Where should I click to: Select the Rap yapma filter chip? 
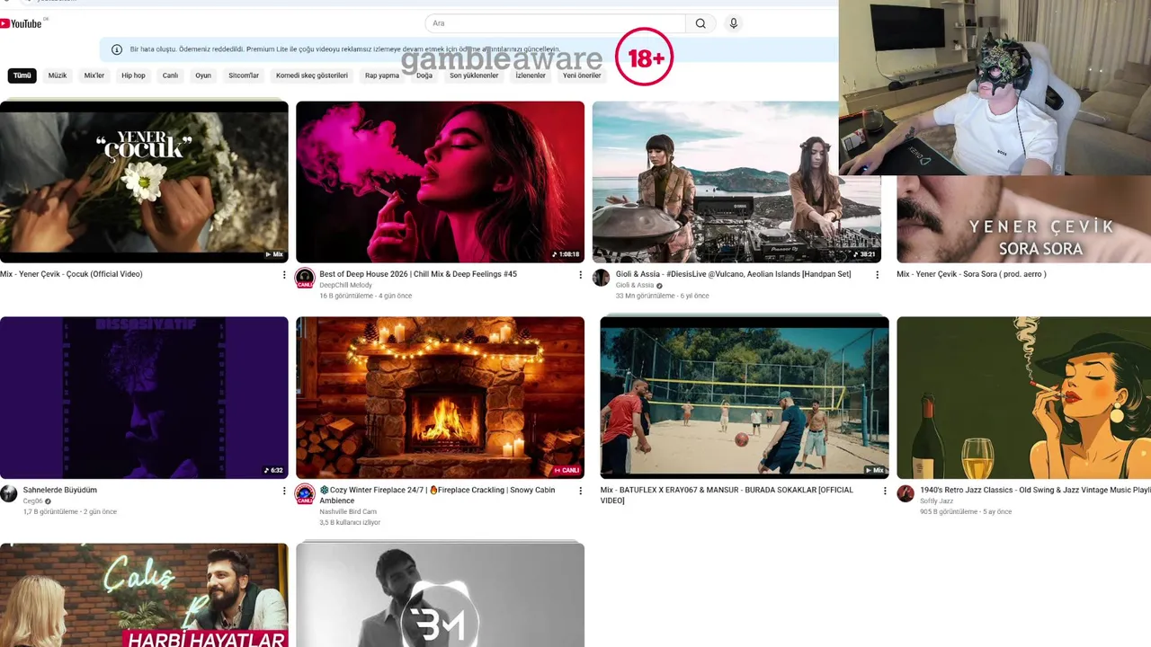[382, 75]
